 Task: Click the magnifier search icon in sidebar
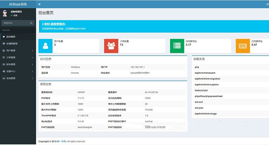tap(31, 23)
